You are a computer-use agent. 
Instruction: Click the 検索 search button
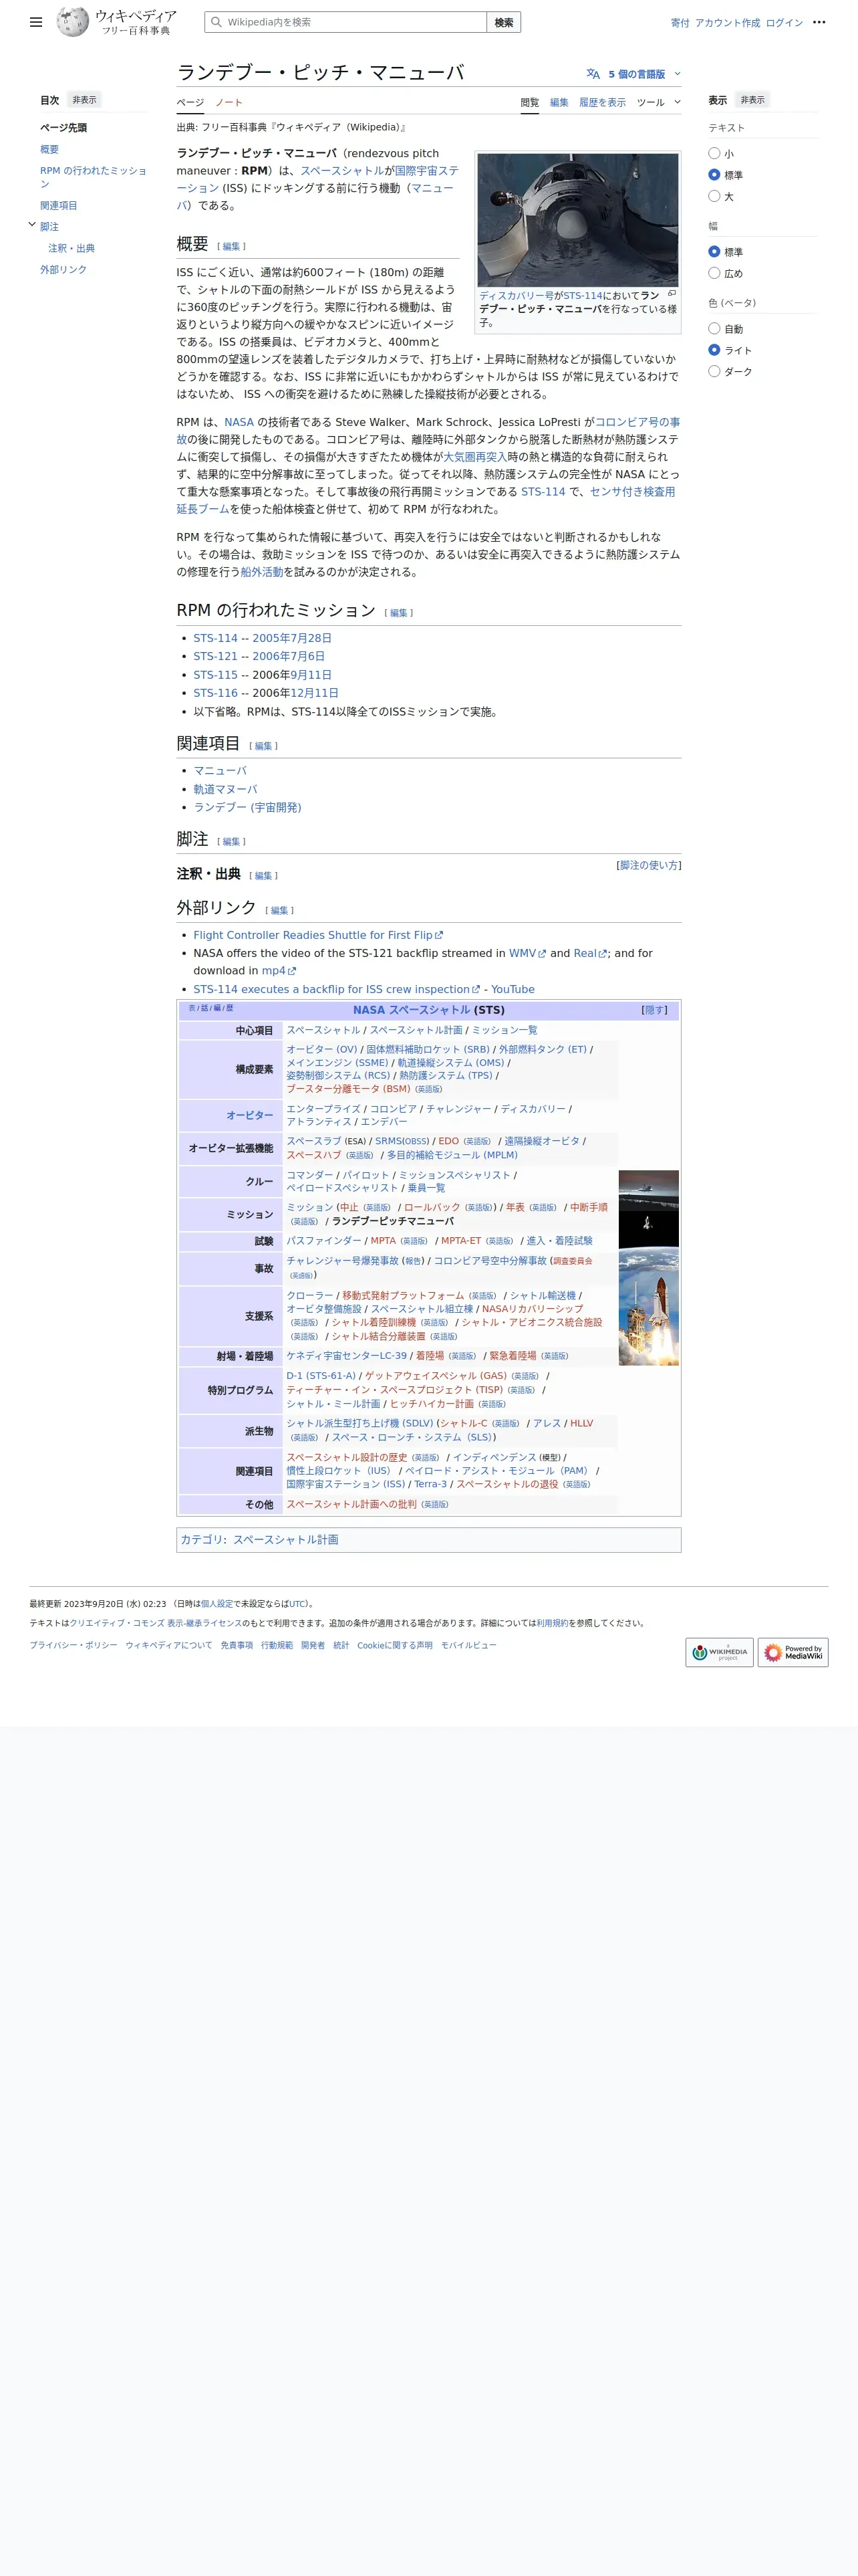505,22
